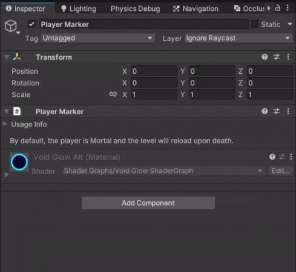
Task: Open the Tag dropdown showing Untagged
Action: click(x=98, y=38)
